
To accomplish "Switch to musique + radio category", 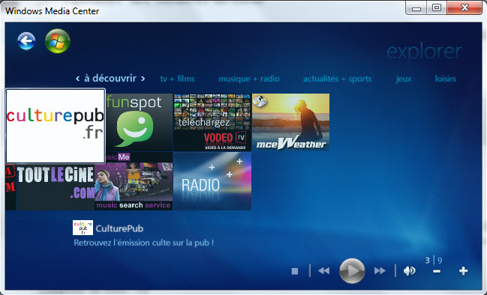I will (249, 79).
